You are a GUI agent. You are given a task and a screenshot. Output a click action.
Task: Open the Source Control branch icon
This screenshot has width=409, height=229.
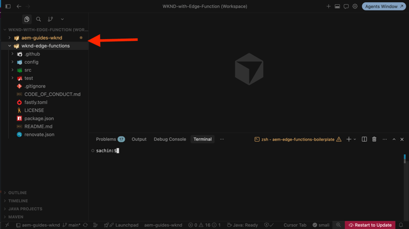(x=50, y=19)
